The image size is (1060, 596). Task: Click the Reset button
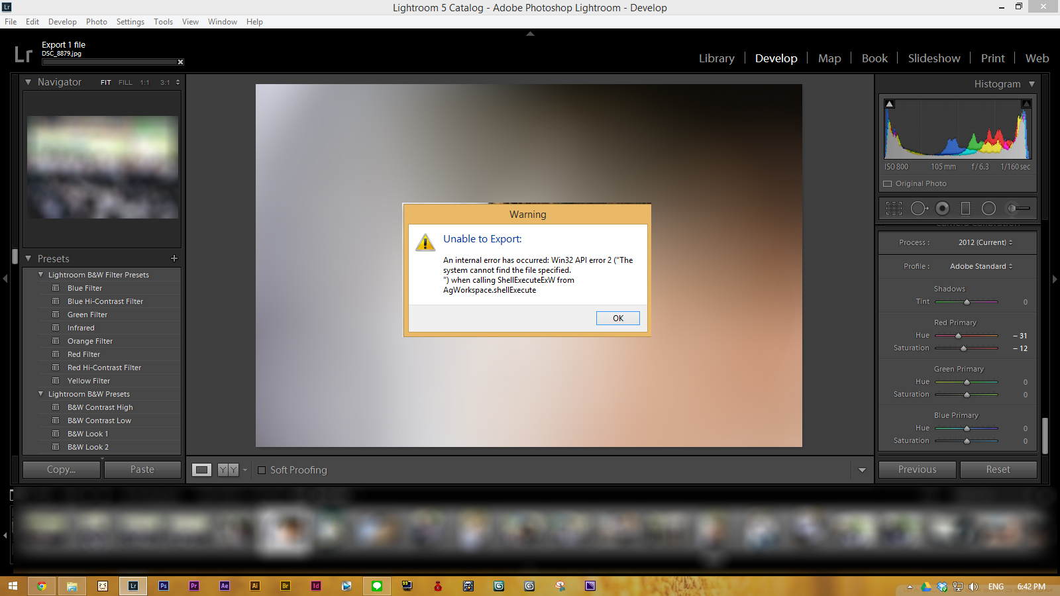(998, 470)
